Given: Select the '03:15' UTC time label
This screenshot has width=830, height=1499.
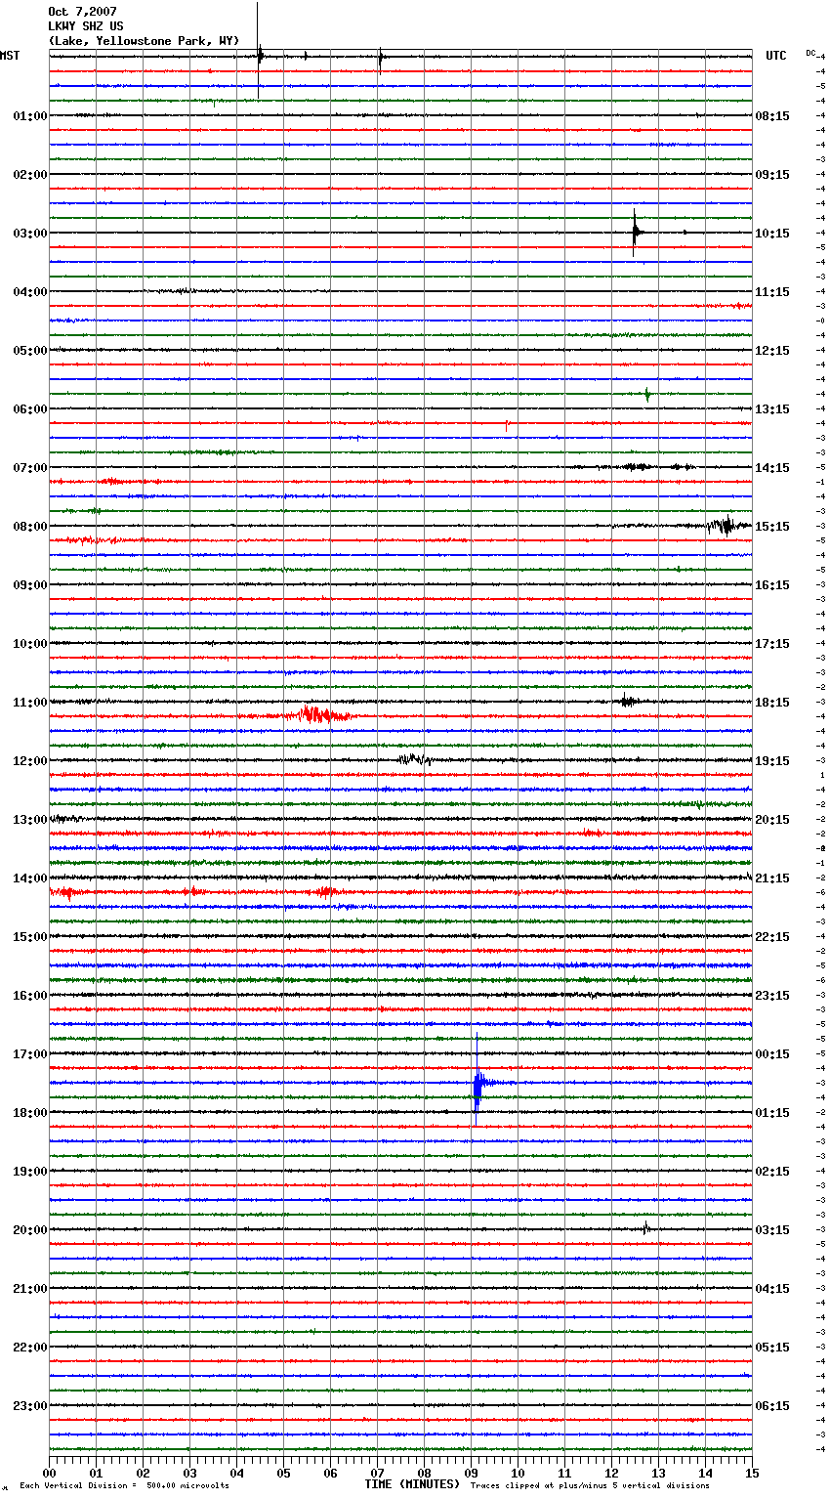Looking at the screenshot, I should coord(772,1230).
